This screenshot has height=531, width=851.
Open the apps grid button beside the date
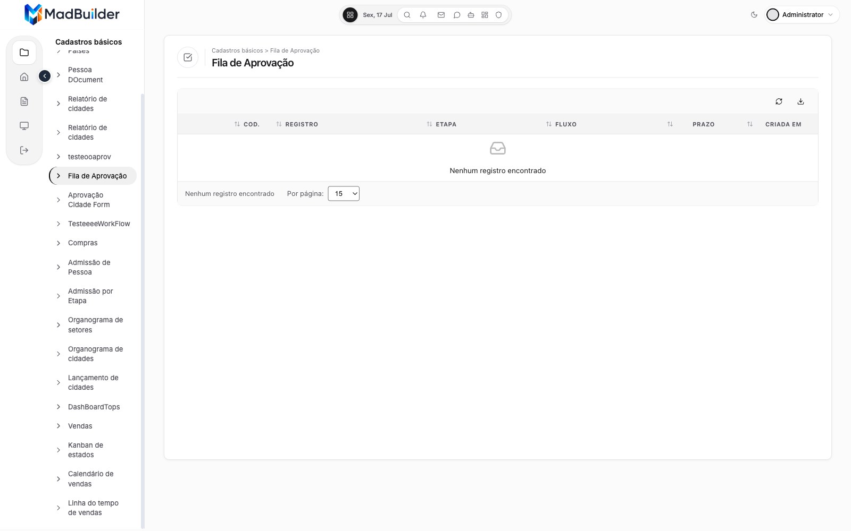[350, 15]
